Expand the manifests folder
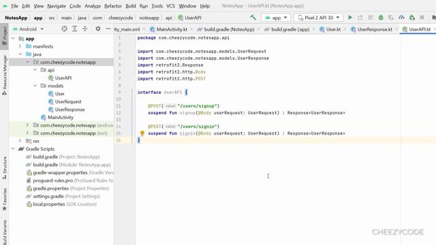Image resolution: width=436 pixels, height=245 pixels. coord(20,46)
